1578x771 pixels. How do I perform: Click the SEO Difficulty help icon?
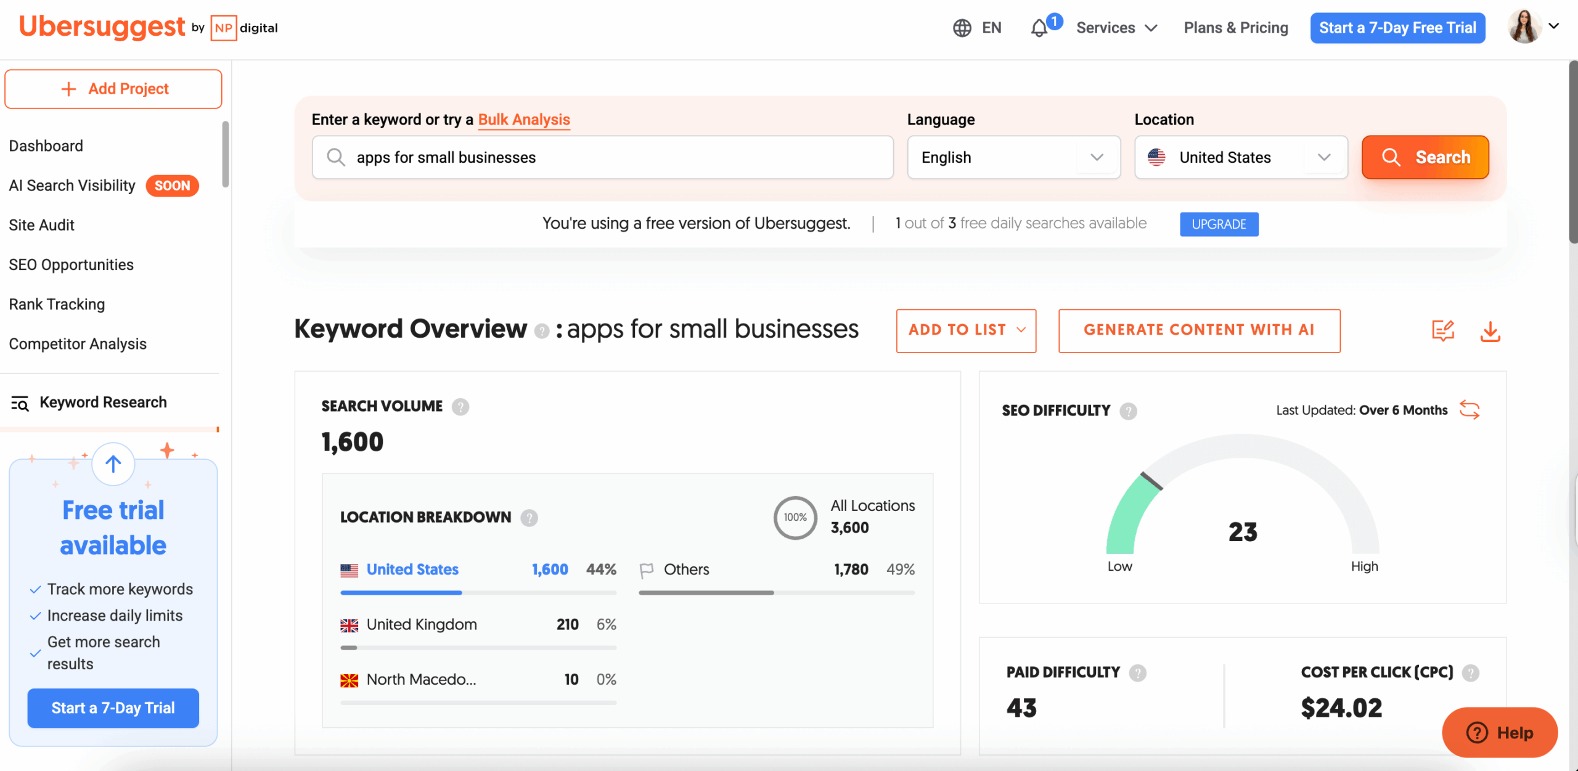tap(1128, 411)
